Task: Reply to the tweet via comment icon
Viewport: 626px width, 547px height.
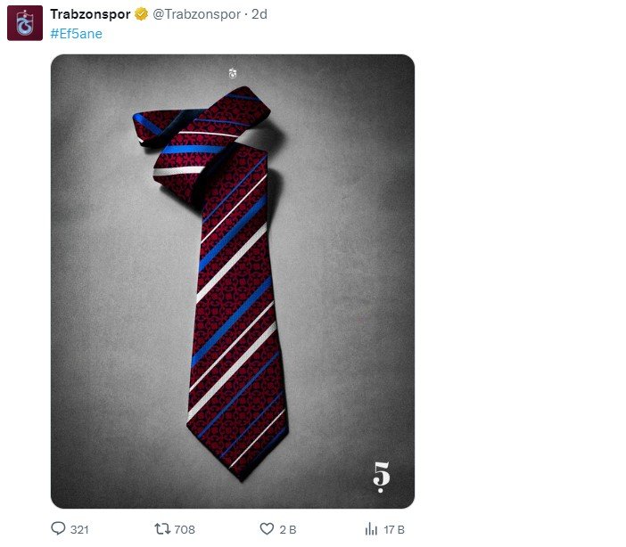Action: click(x=59, y=529)
